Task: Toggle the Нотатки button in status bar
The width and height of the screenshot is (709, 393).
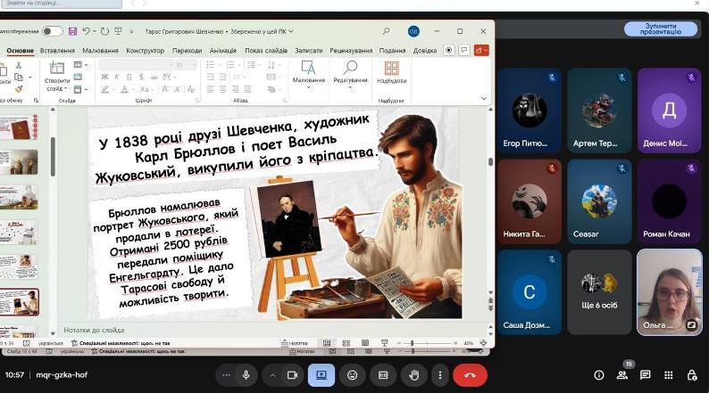Action: coord(295,343)
